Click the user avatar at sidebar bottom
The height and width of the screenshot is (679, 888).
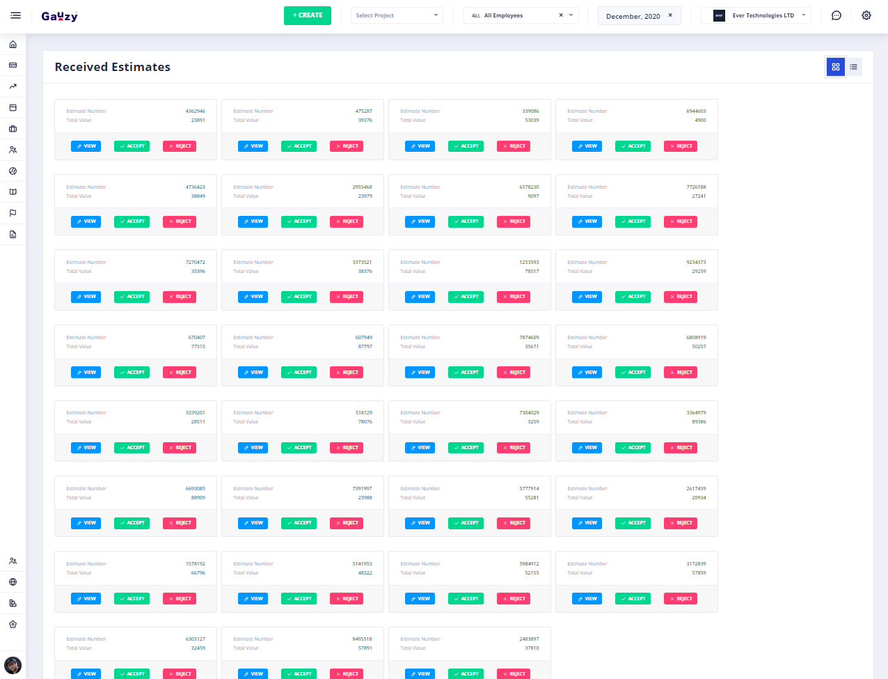[x=13, y=665]
